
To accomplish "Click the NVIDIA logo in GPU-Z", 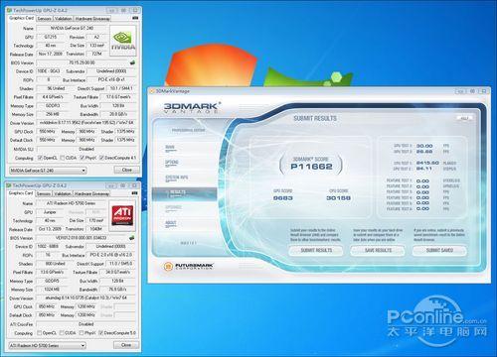I will click(x=123, y=41).
